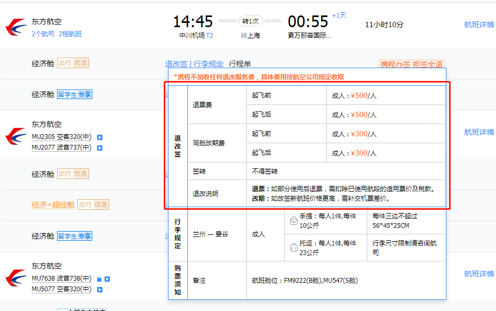Viewport: 496px width, 311px height.
Task: Click blue info icon next to MU5077
Action: 100,290
